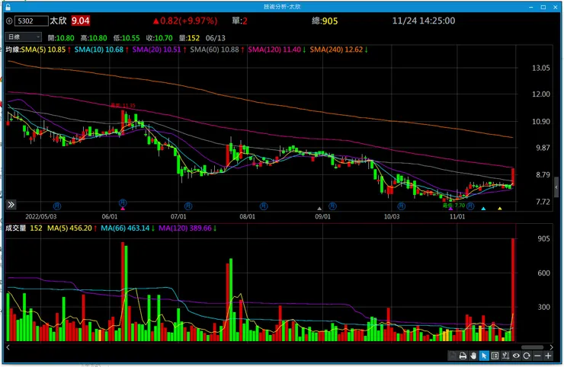Click the 均線 moving average label
Screen dimensions: 564x367
coord(13,49)
